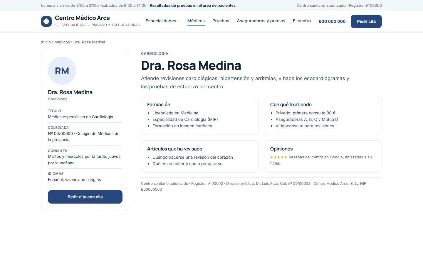423x264 pixels.
Task: Click the Centro Médico Arce site title
Action: click(82, 18)
